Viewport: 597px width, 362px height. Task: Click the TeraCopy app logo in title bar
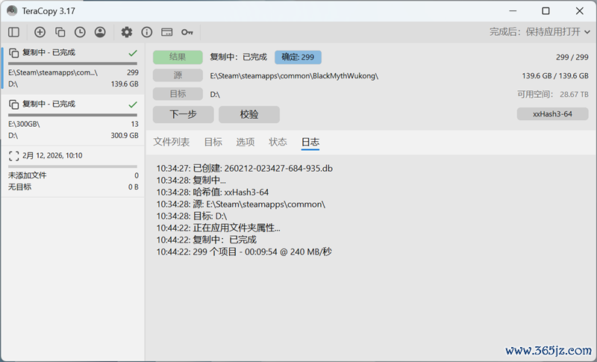coord(12,10)
